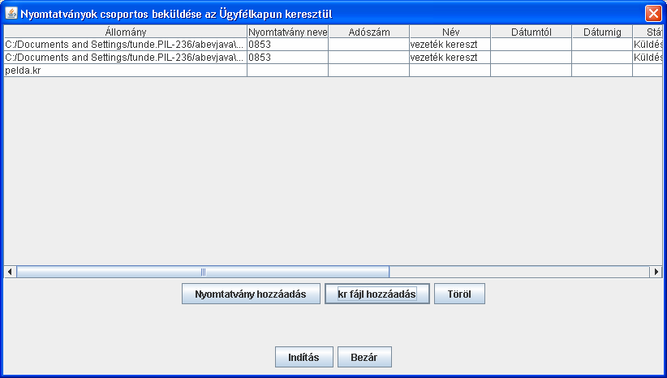Click the Java icon in the title bar
The height and width of the screenshot is (378, 667).
(11, 13)
